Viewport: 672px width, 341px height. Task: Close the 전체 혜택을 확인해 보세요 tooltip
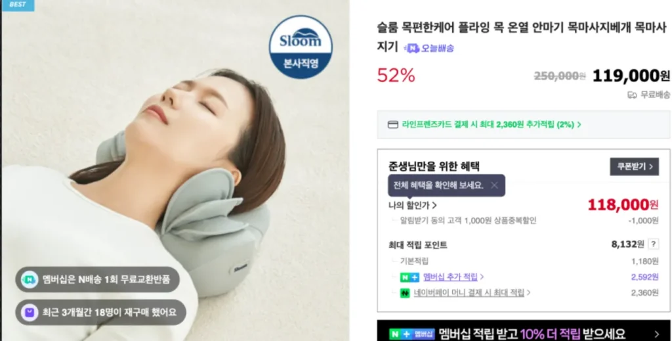coord(494,185)
